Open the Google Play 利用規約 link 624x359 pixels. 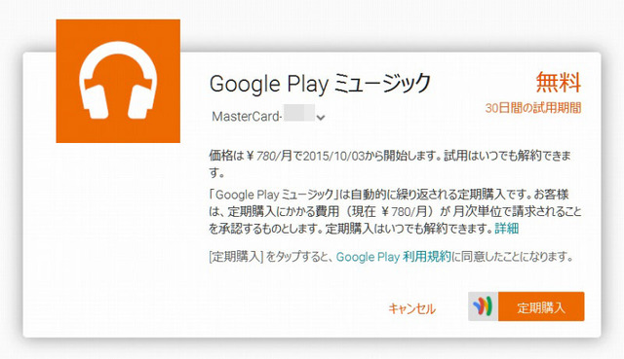pos(394,257)
